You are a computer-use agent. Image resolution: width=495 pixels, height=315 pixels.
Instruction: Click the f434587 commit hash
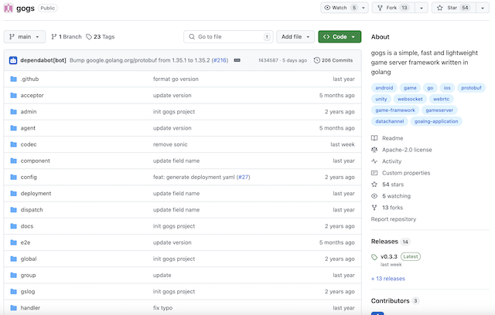tap(268, 60)
